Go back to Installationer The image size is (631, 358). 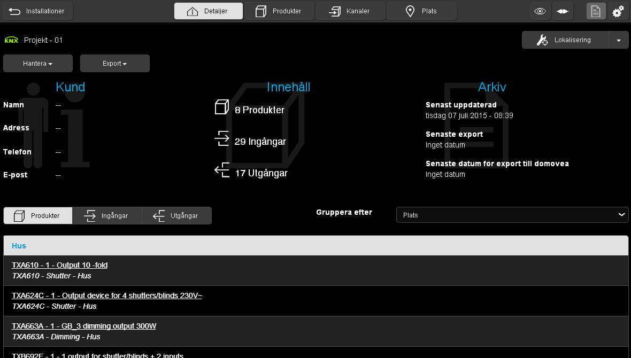point(38,11)
